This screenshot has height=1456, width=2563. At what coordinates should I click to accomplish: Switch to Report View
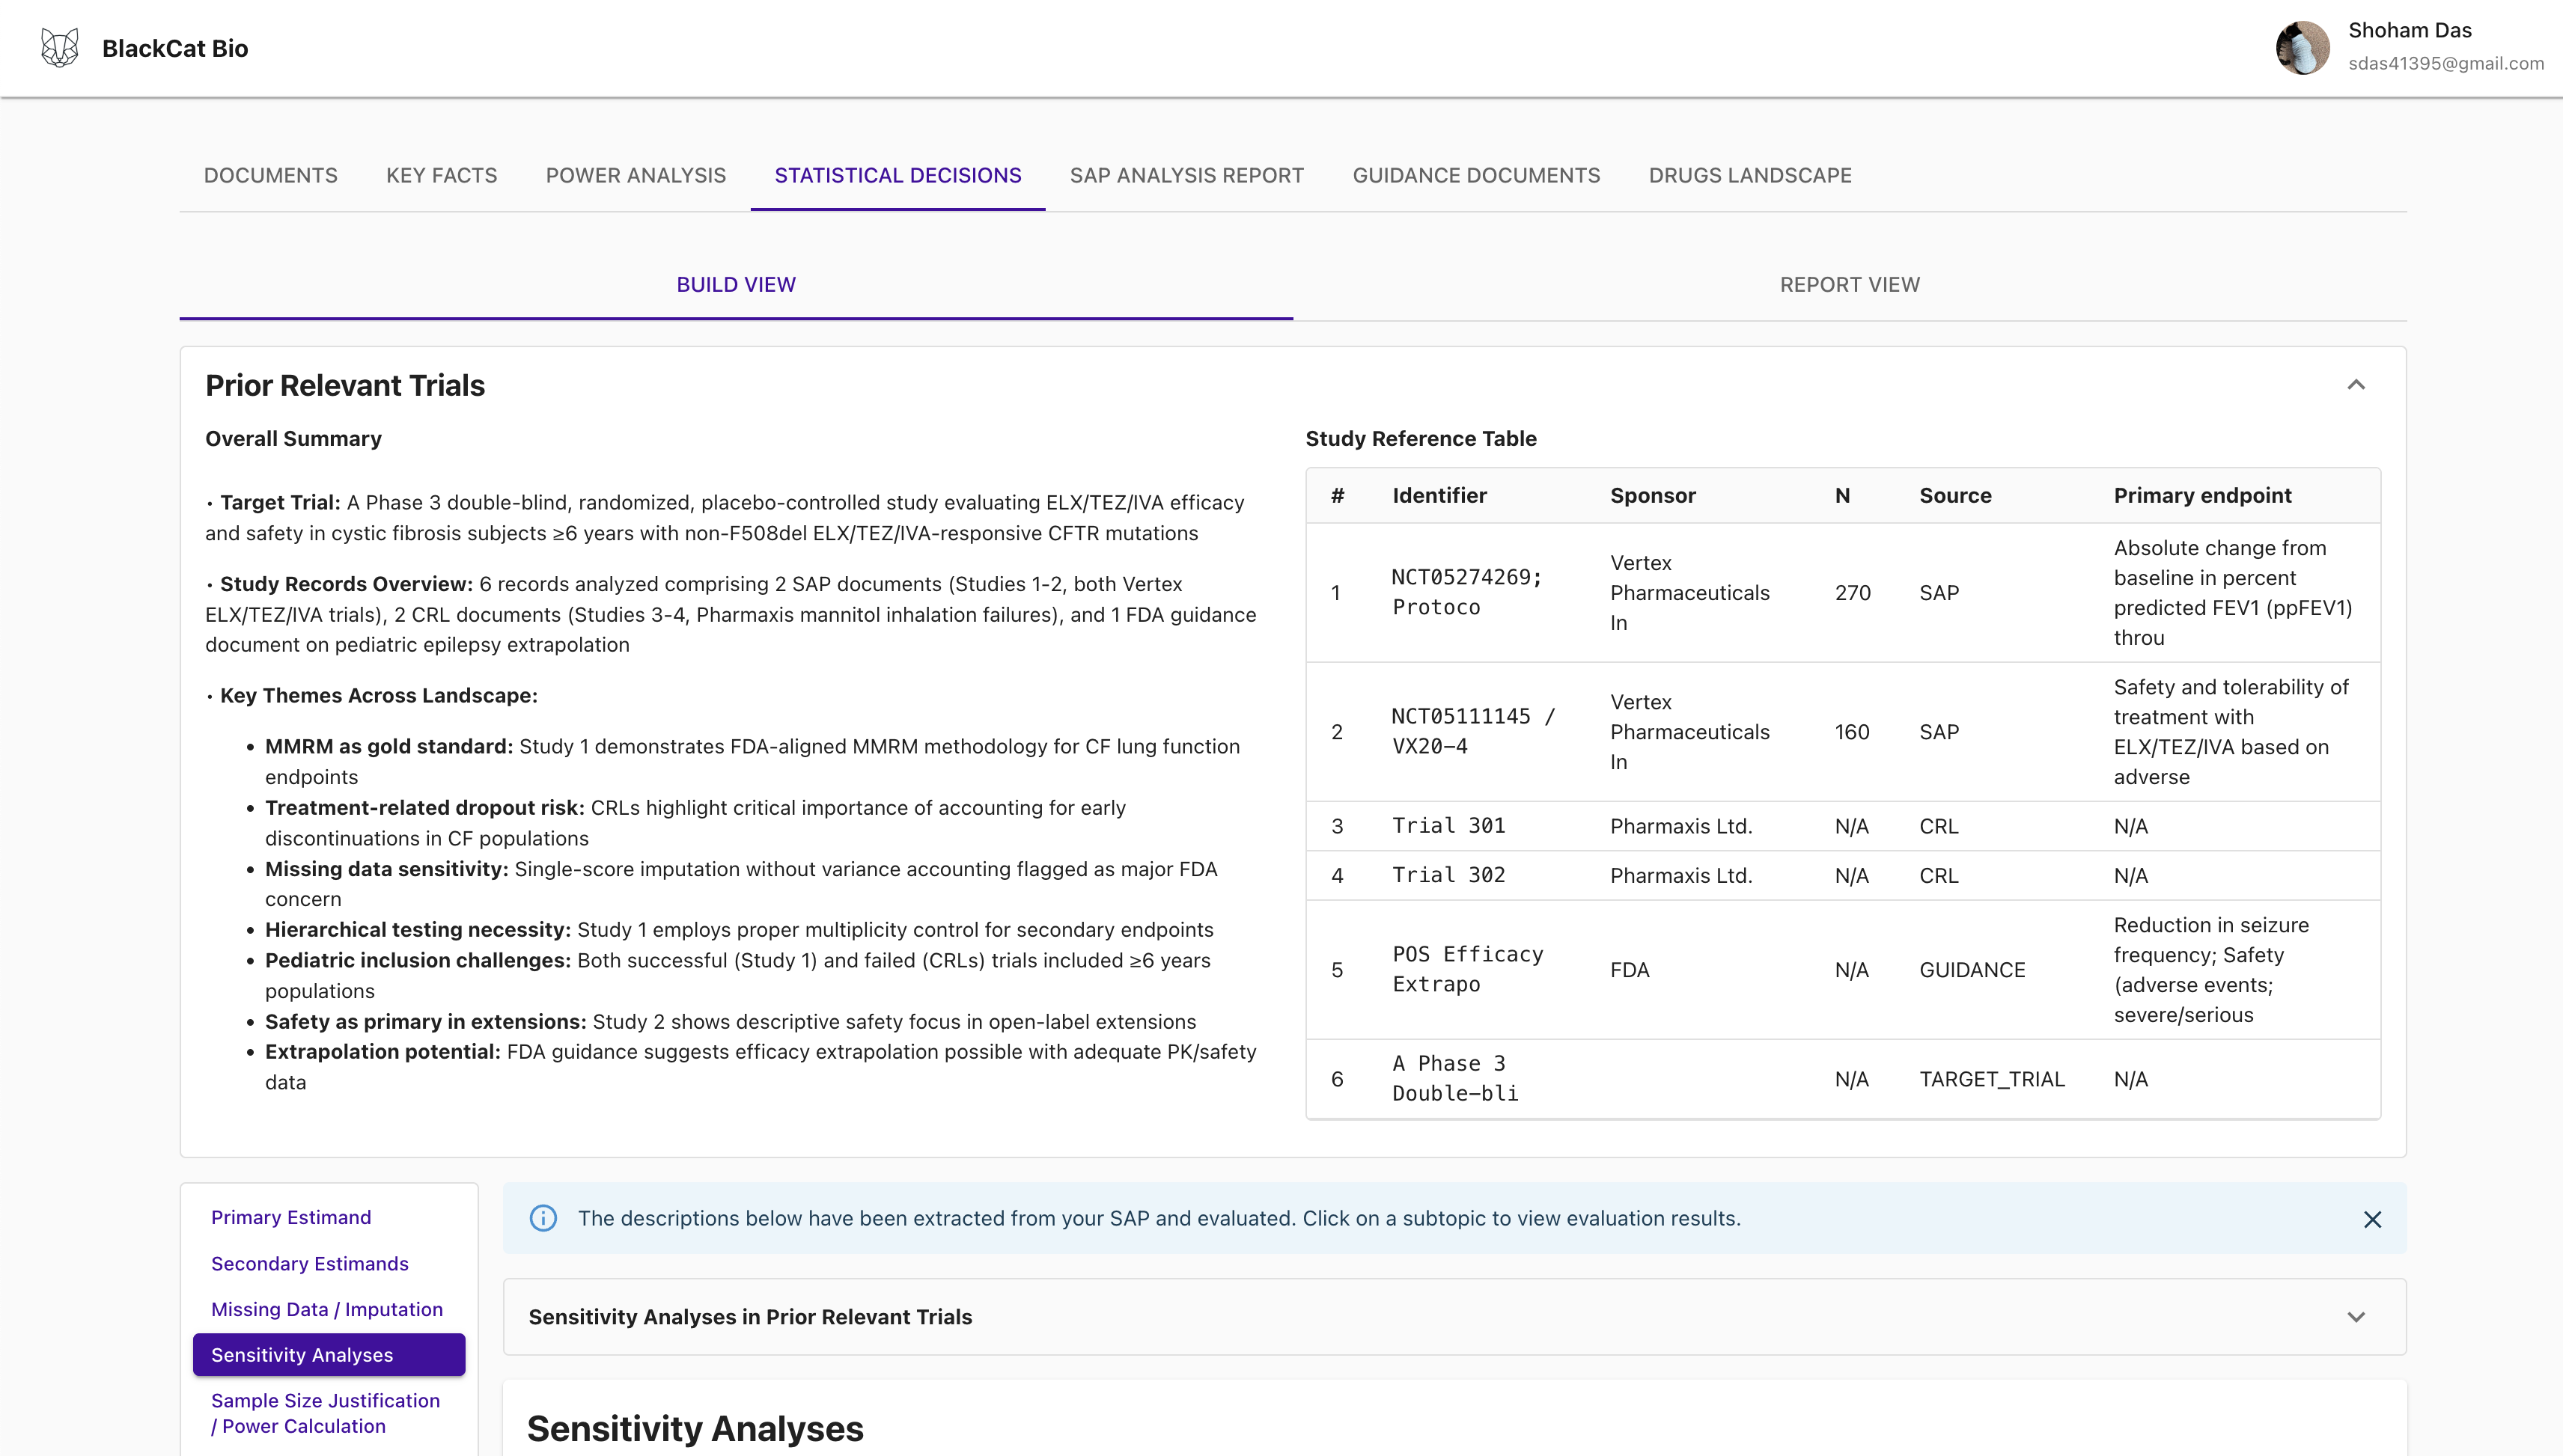click(x=1850, y=285)
